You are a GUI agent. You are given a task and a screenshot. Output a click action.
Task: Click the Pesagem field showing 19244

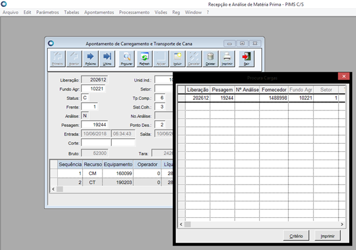(94, 124)
